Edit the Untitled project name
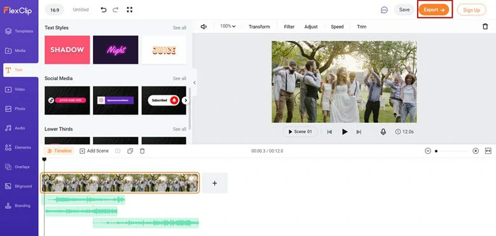496x236 pixels. (x=81, y=10)
